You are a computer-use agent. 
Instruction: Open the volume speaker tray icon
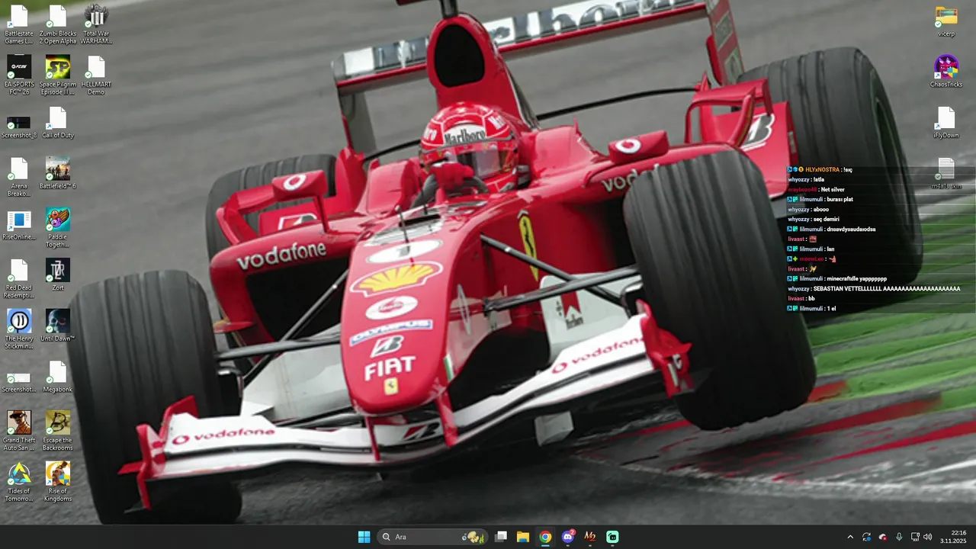pyautogui.click(x=928, y=537)
